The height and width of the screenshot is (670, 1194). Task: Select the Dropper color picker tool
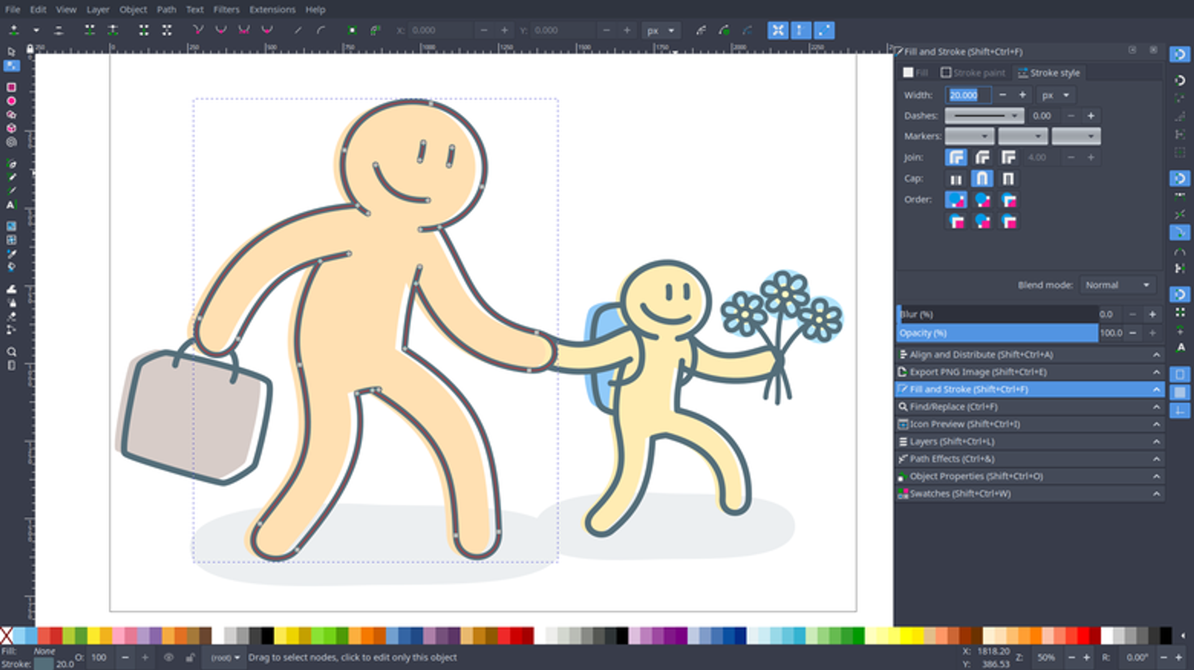(11, 254)
